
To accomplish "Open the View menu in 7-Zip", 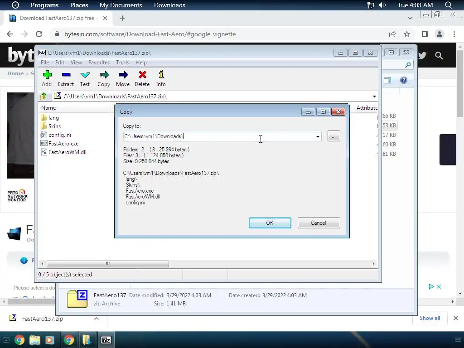I will click(x=76, y=63).
